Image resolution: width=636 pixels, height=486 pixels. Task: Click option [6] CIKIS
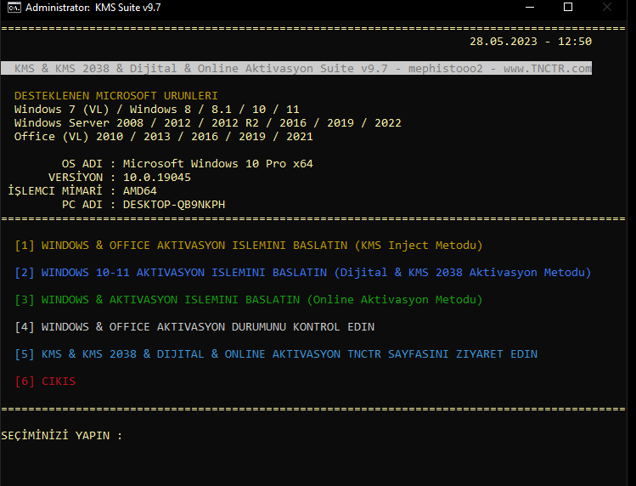45,381
